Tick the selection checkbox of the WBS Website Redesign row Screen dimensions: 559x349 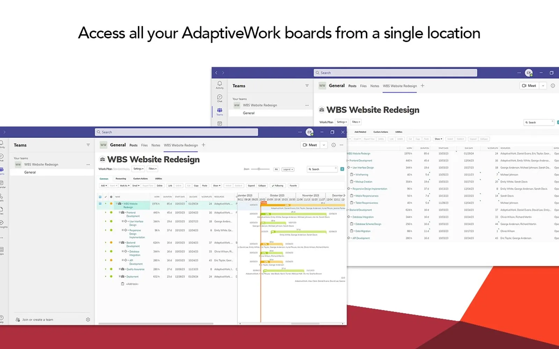(x=100, y=203)
